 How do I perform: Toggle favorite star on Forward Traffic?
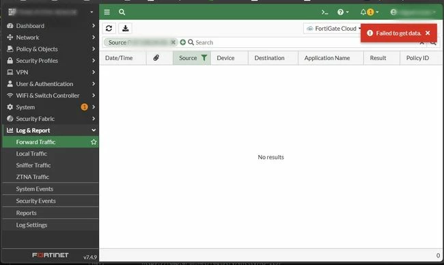click(x=94, y=142)
